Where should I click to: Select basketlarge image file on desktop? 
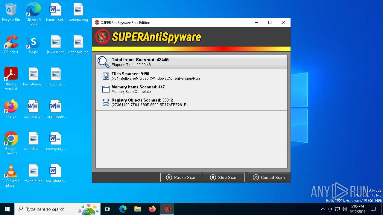point(33,77)
